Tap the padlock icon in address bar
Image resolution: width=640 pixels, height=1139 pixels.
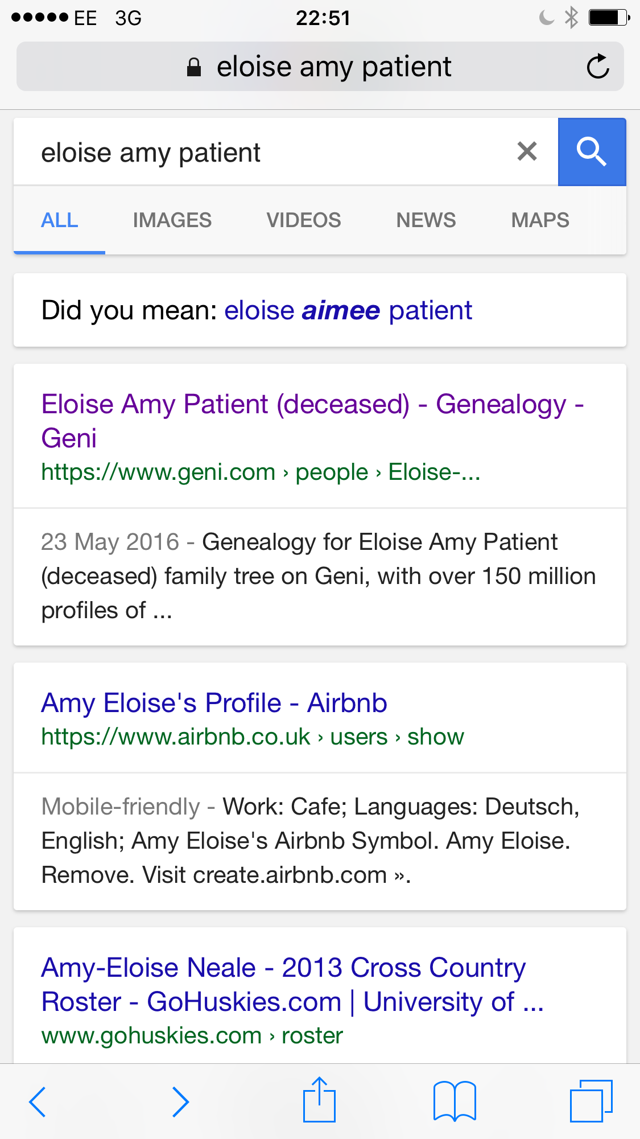pyautogui.click(x=194, y=67)
